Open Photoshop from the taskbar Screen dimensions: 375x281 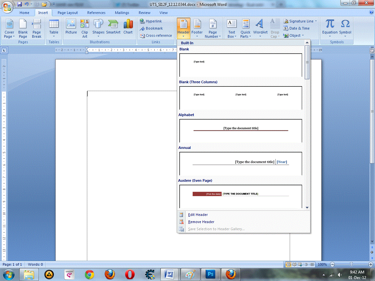pyautogui.click(x=211, y=274)
